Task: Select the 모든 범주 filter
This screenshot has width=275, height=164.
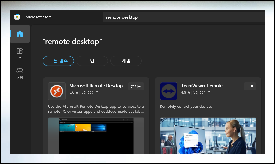Action: click(58, 61)
